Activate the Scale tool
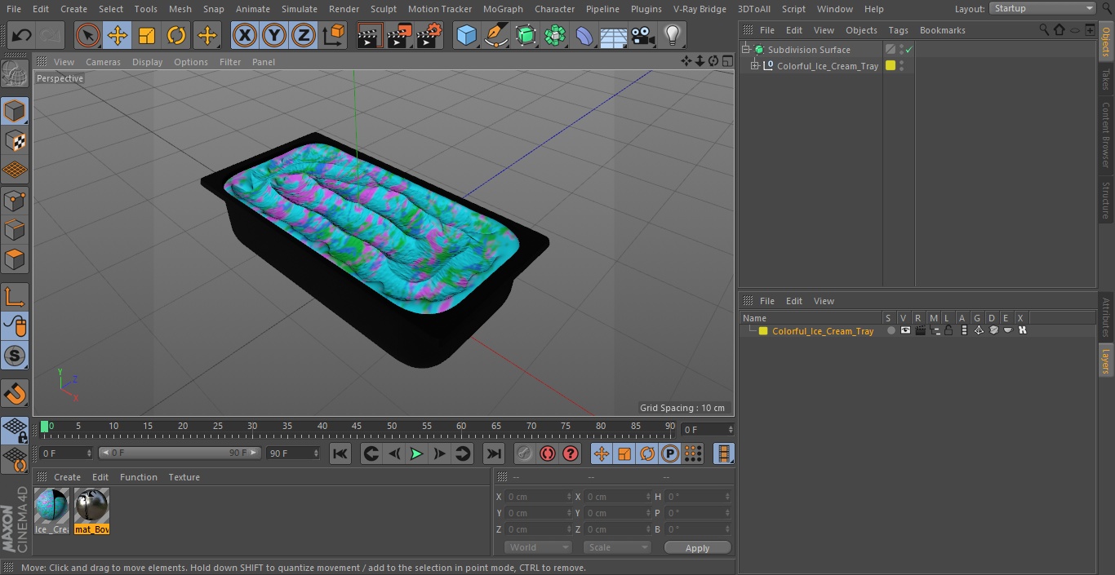The height and width of the screenshot is (575, 1115). click(147, 35)
